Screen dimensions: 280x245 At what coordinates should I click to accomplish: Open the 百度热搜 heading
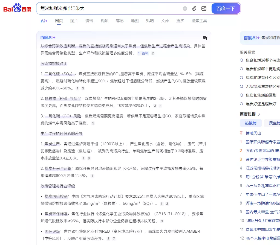[x=247, y=114]
